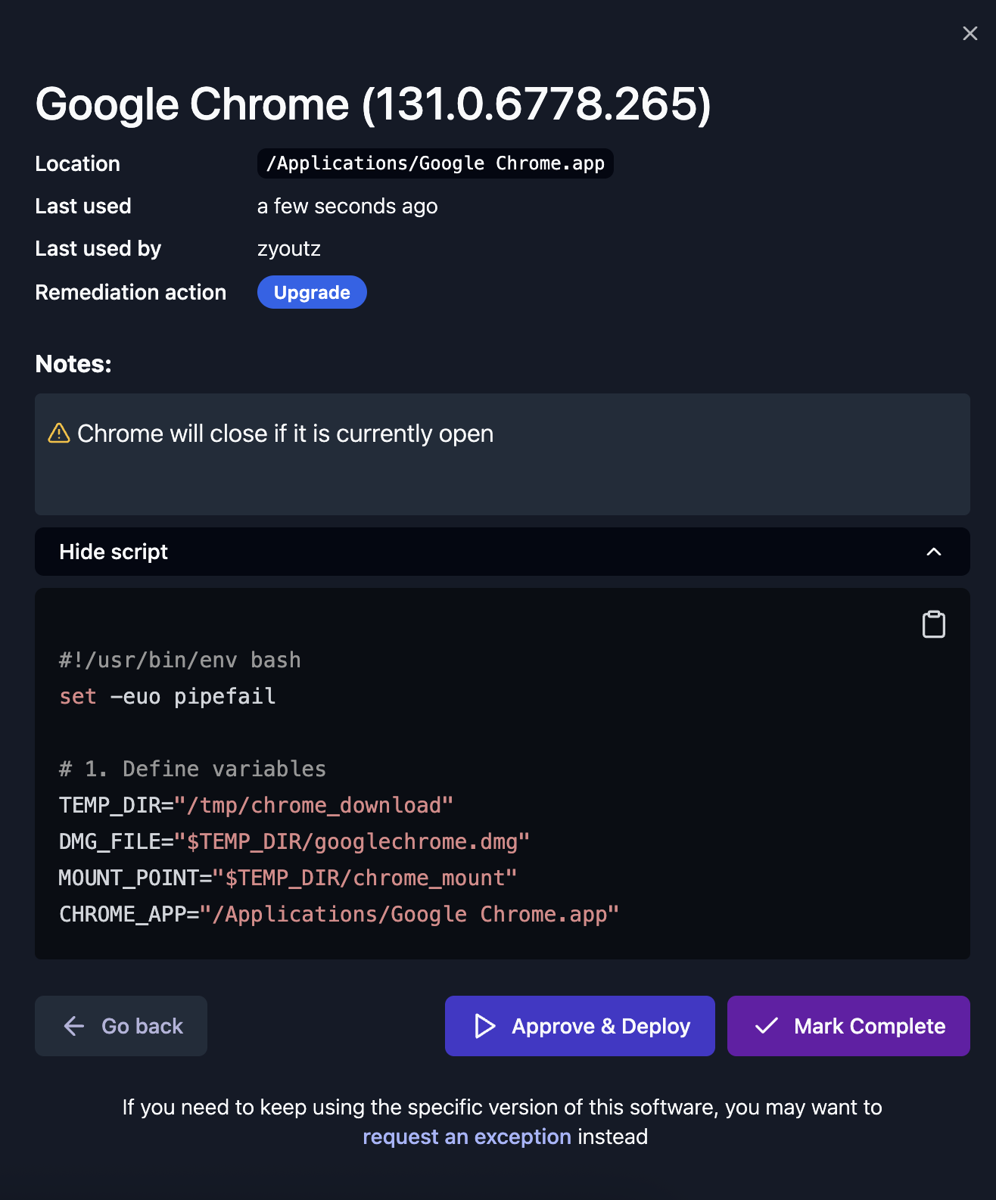Click the Chrome will close warning note text
The image size is (996, 1200).
tap(285, 434)
